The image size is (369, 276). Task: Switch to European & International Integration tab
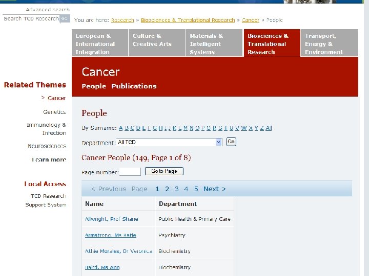(x=100, y=44)
